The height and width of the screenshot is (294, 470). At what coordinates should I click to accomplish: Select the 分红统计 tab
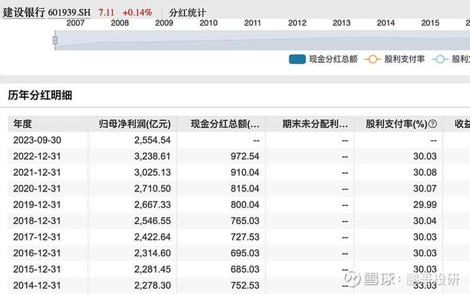click(x=187, y=12)
